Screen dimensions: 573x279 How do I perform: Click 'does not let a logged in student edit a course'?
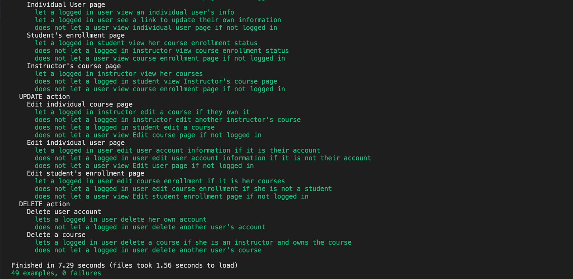(125, 128)
